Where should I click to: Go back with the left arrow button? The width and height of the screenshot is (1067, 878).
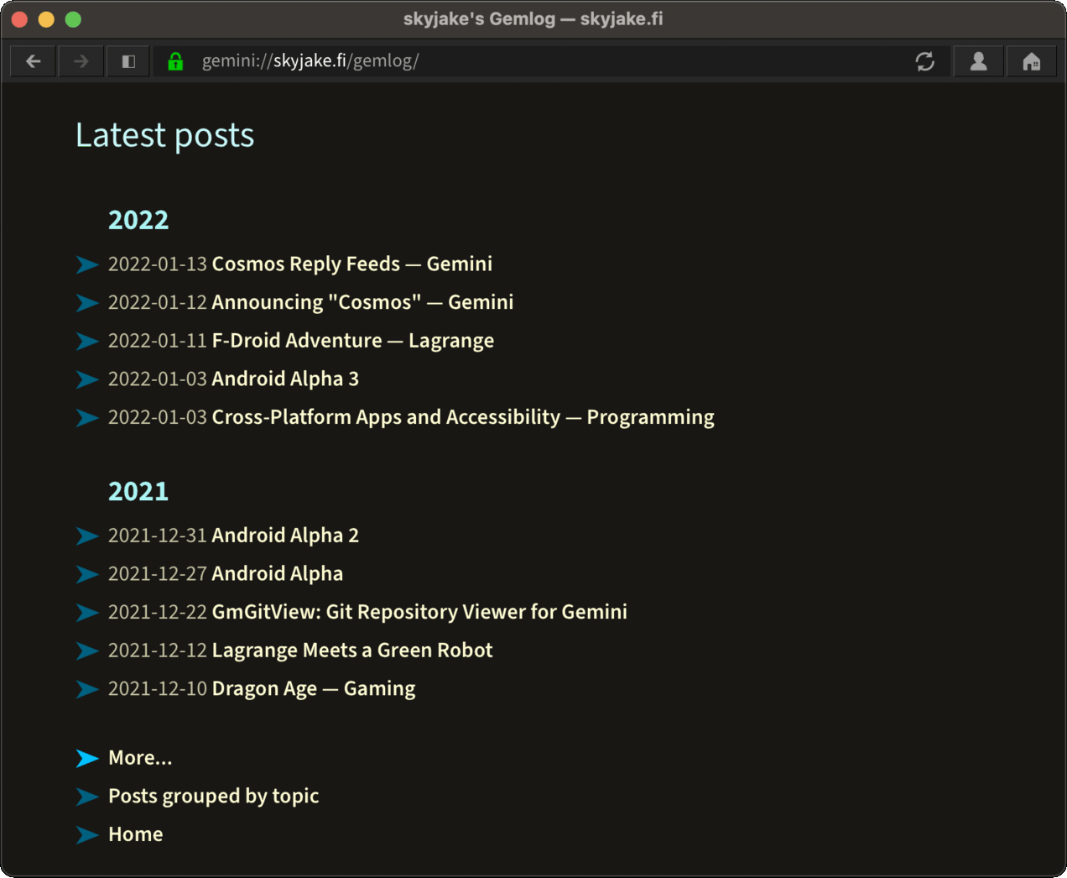click(34, 61)
